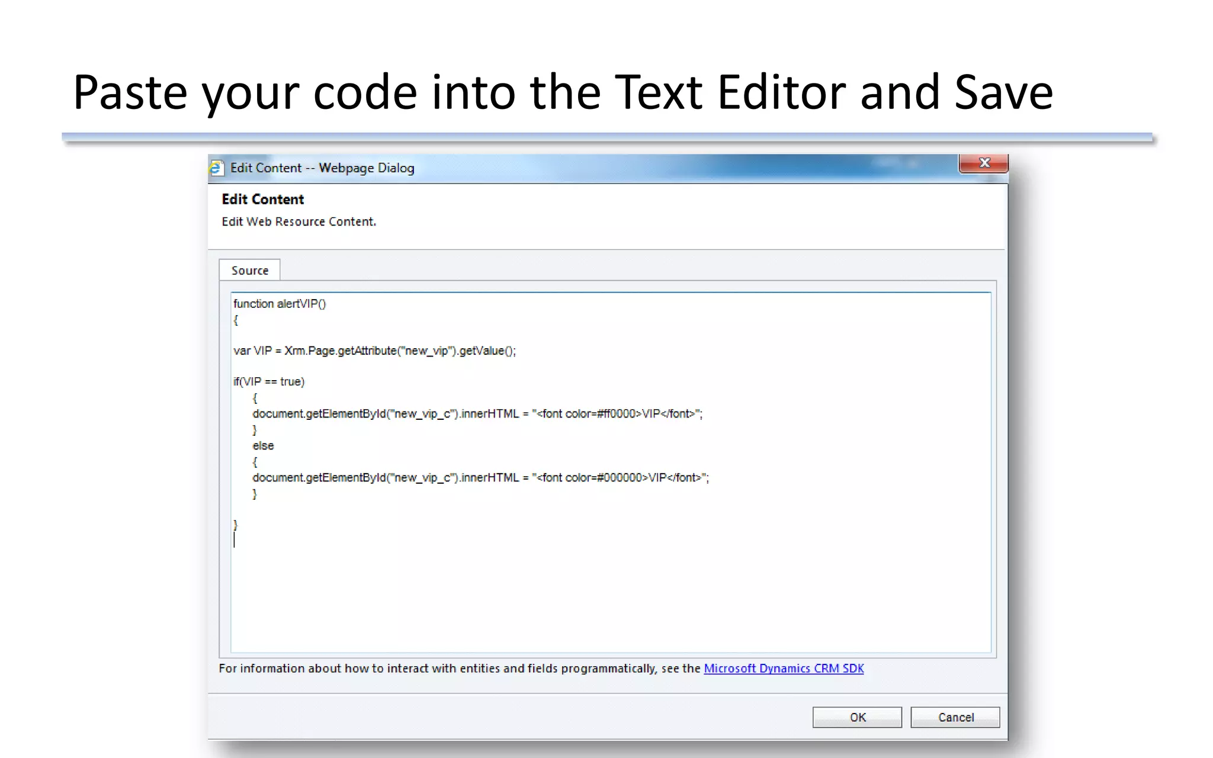
Task: Click the slide title 'Paste your code into the Text Editor and Save'
Action: tap(563, 92)
